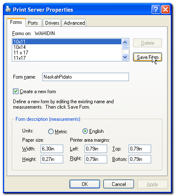175x196 pixels.
Task: Click the Save Form button
Action: [x=147, y=57]
